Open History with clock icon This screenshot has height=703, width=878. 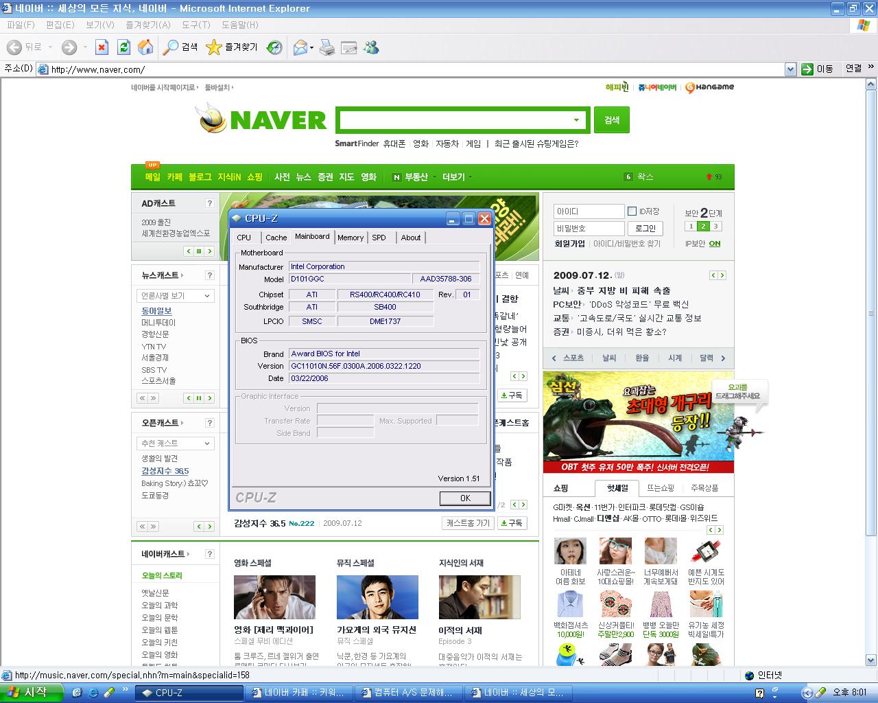tap(274, 47)
